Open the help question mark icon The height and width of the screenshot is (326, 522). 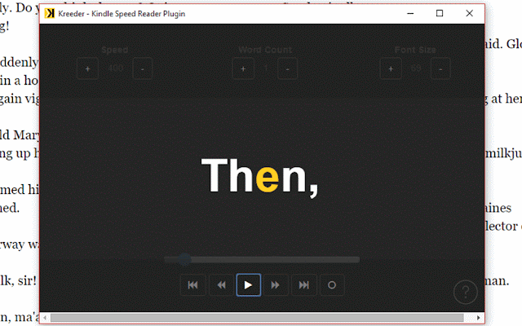click(x=466, y=292)
